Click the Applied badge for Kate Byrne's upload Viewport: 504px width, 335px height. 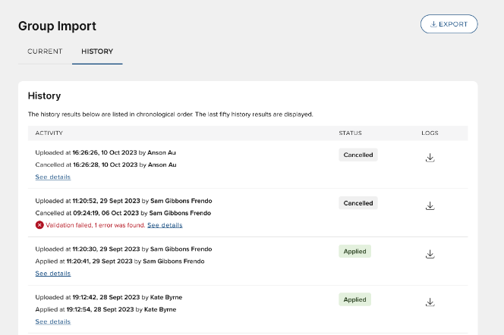[355, 299]
